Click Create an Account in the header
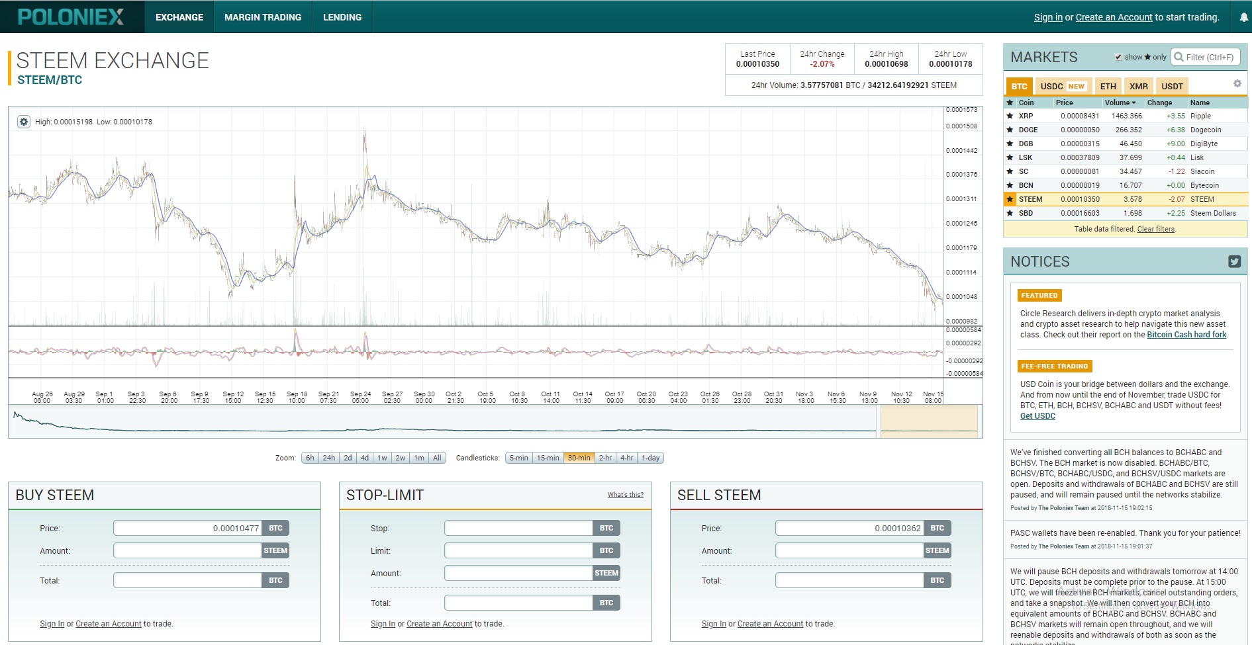Screen dimensions: 1252x645 (x=1114, y=17)
